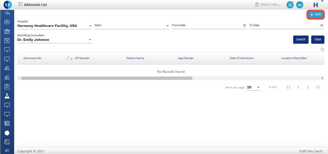Screen dimensions: 328x154
Task: Open the flask laboratory sidebar icon
Action: [7, 96]
